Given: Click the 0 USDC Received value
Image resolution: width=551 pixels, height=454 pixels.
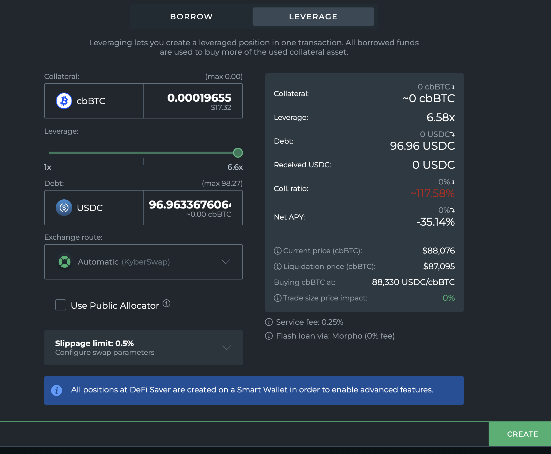Looking at the screenshot, I should 433,165.
